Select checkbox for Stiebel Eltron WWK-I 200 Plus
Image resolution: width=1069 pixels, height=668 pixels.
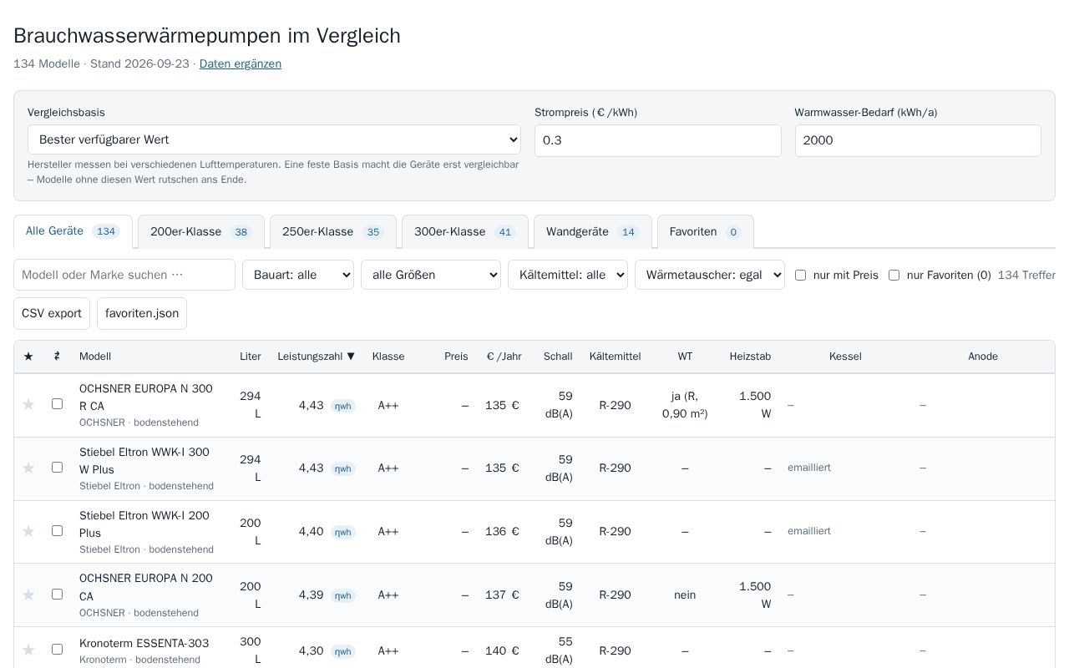coord(57,531)
